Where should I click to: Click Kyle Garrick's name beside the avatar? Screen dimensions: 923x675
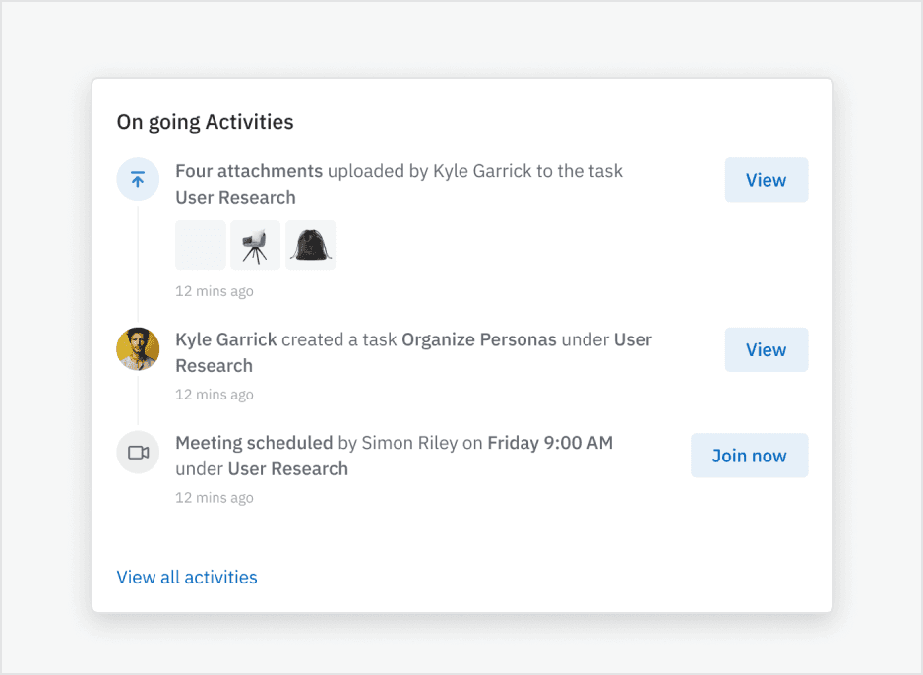(225, 339)
